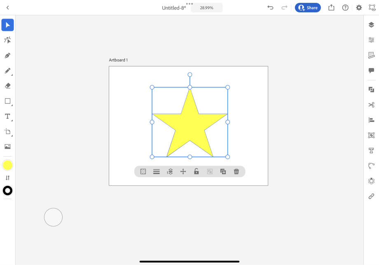Click the Share button

click(308, 8)
